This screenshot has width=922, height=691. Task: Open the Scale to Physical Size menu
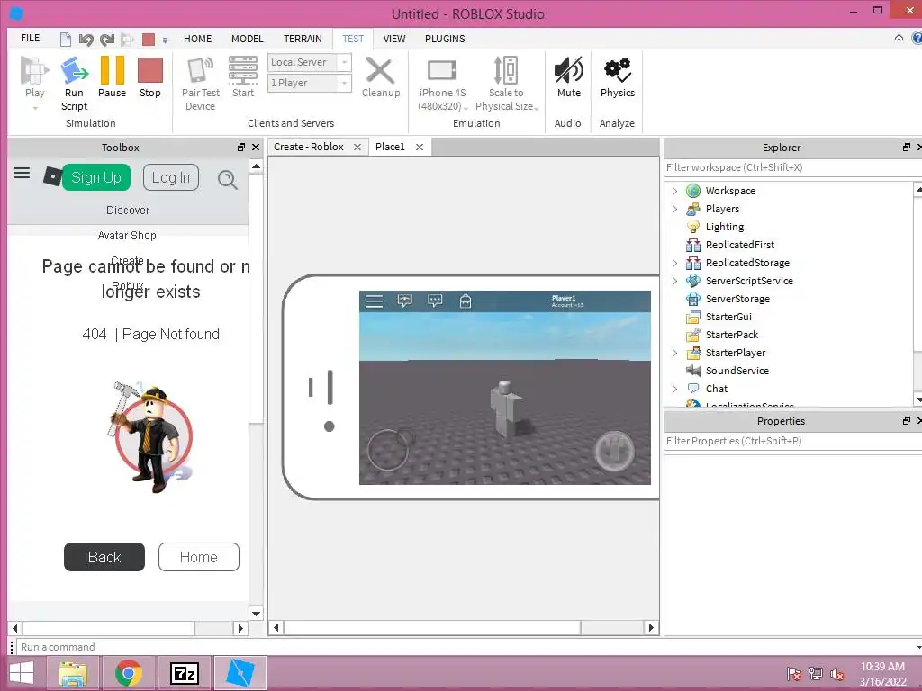click(x=506, y=84)
